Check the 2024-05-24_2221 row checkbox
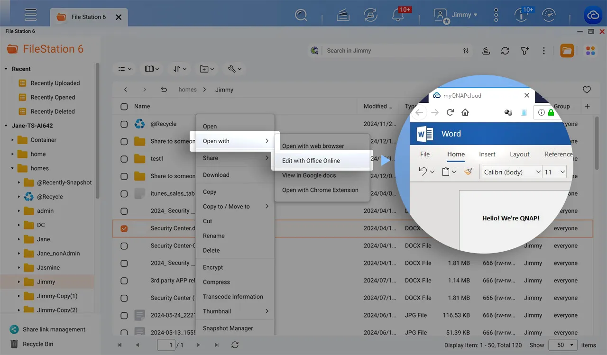 pyautogui.click(x=124, y=315)
